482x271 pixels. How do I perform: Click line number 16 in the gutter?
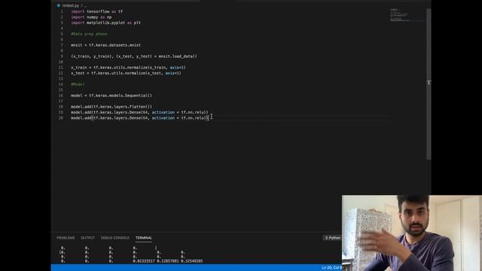pos(60,96)
